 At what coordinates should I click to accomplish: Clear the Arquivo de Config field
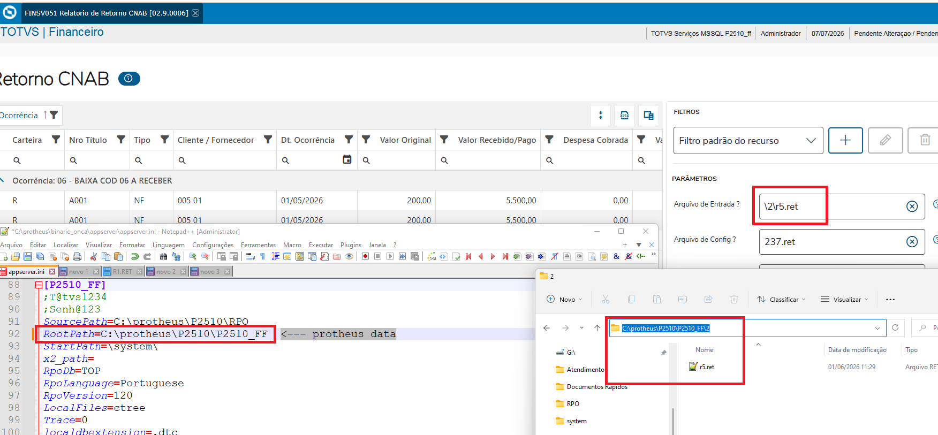click(x=912, y=242)
